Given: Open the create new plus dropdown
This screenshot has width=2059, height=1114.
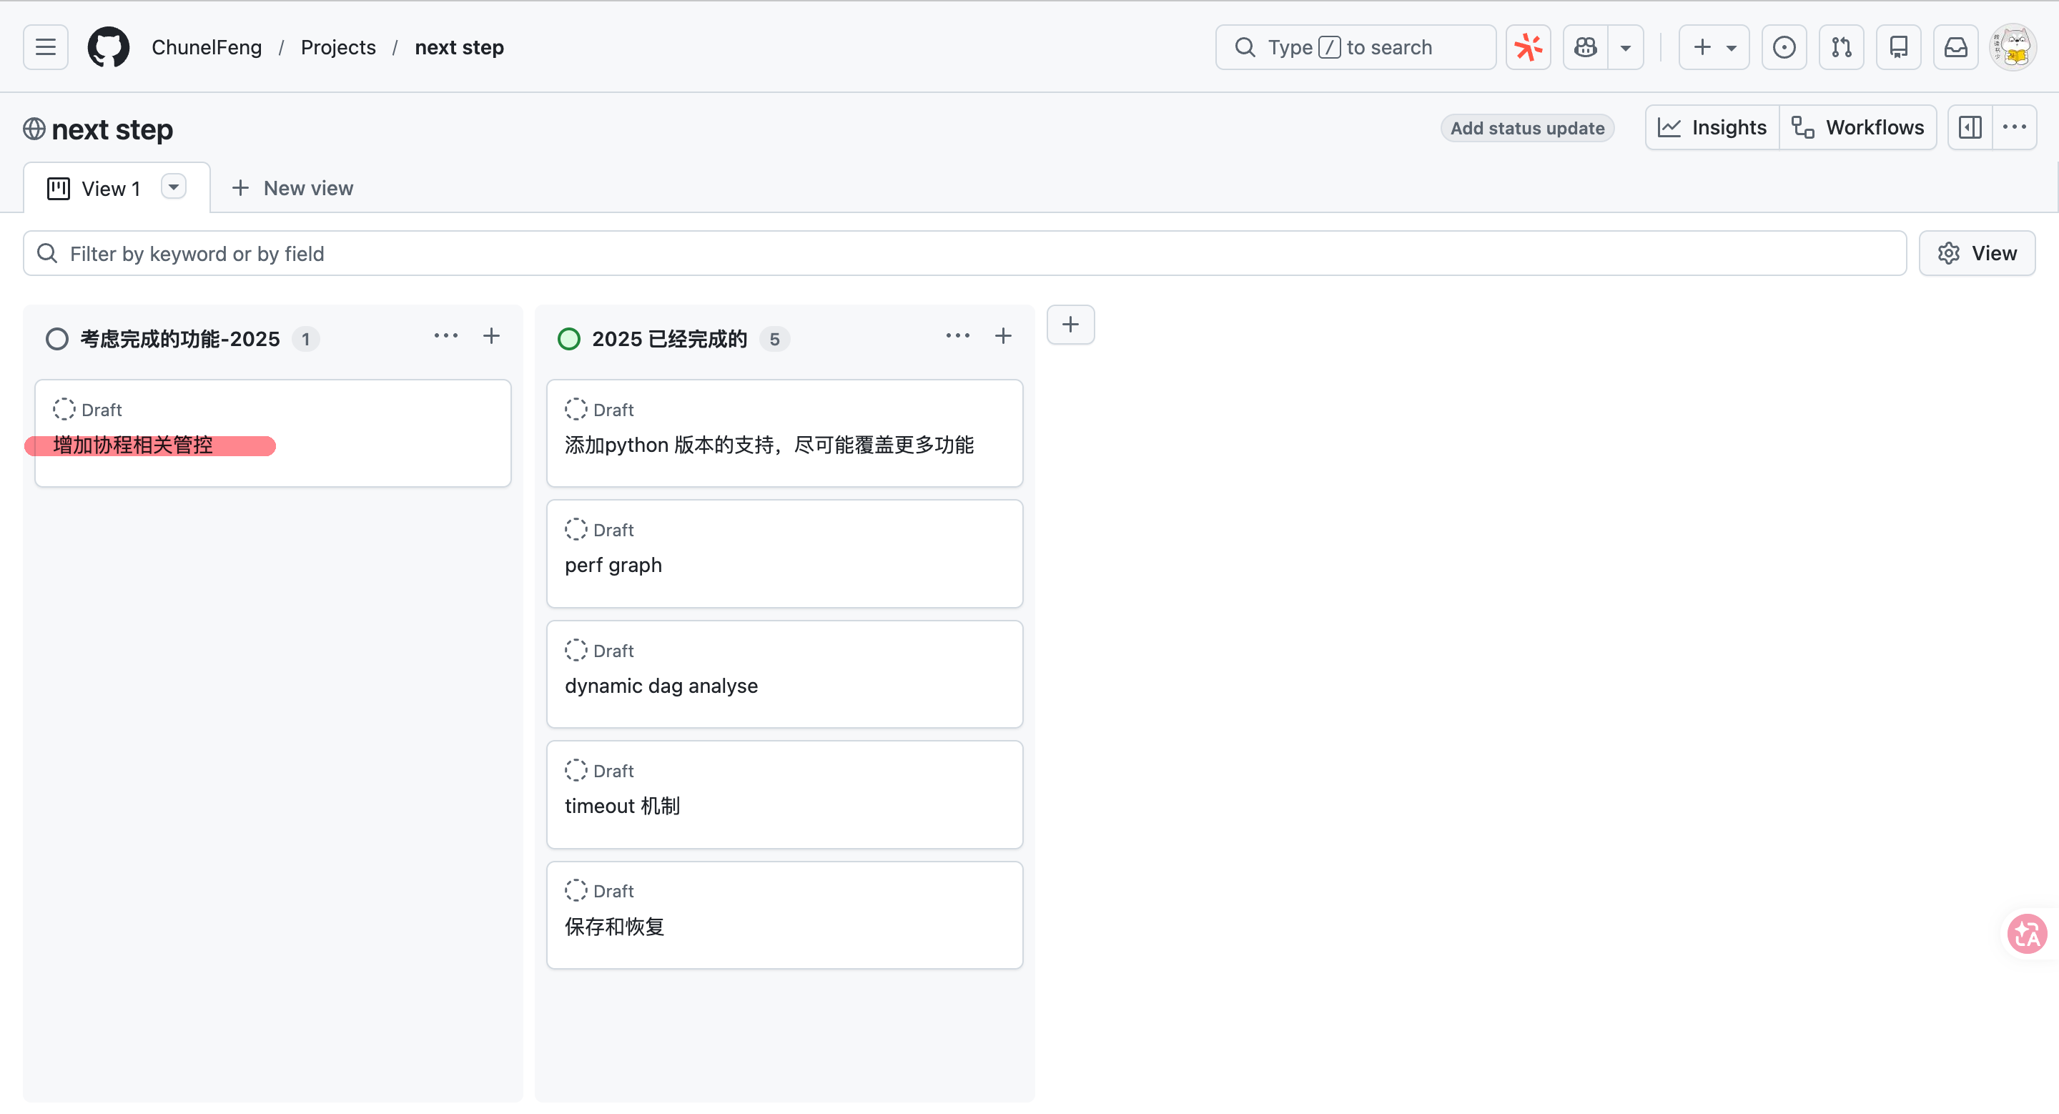Looking at the screenshot, I should [x=1714, y=47].
